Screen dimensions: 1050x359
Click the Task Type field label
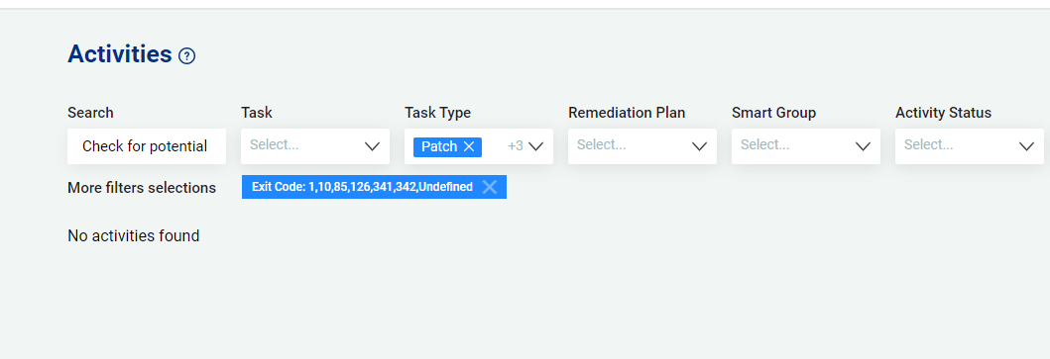coord(438,113)
